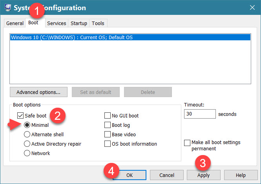The width and height of the screenshot is (261, 184).
Task: Click the Timeout seconds input field
Action: [199, 114]
